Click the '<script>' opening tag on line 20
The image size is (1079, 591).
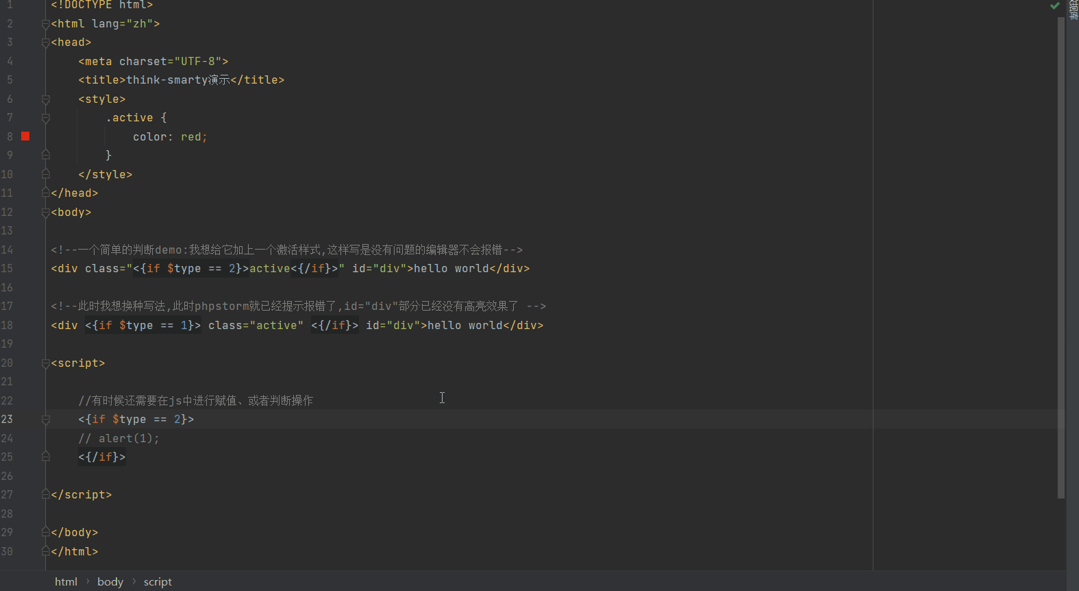pos(78,363)
